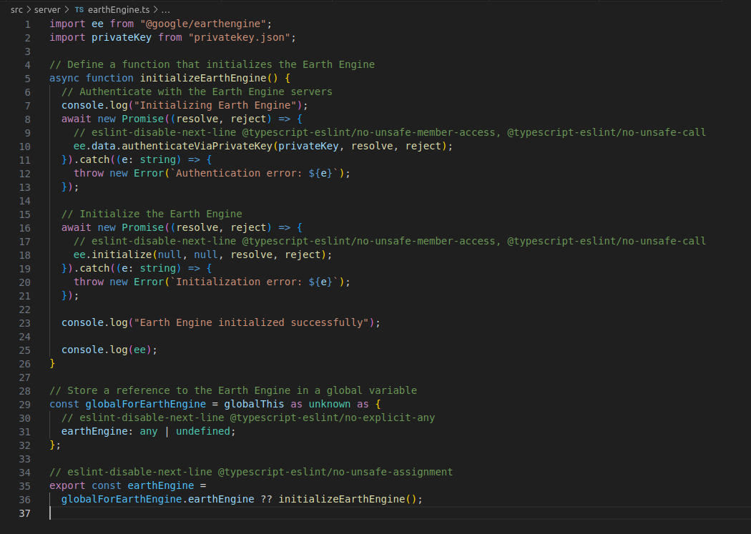Click the eslint-disable comment on line 17
Image resolution: width=751 pixels, height=534 pixels.
(x=390, y=241)
